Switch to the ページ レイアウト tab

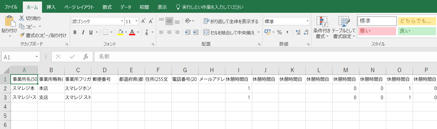pos(79,7)
